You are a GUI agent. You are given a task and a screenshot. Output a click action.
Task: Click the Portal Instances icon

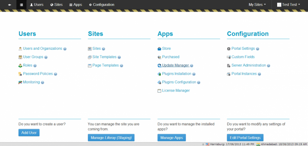coord(229,74)
